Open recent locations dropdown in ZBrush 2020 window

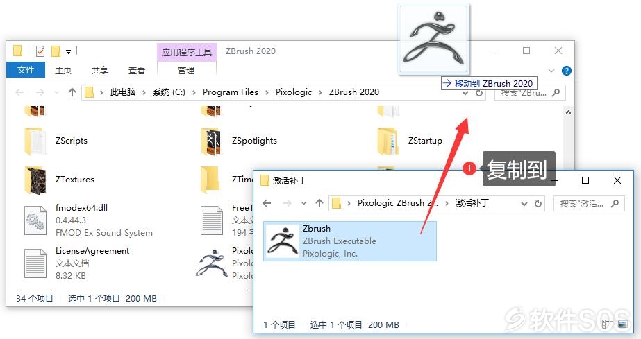(56, 93)
